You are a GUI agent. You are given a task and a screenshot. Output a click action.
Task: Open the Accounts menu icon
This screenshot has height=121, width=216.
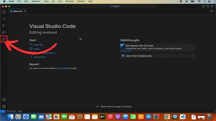(4, 99)
